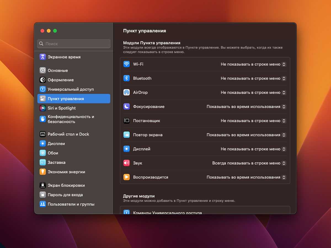Navigate to Экран блокировки settings
Image resolution: width=331 pixels, height=248 pixels.
point(66,185)
